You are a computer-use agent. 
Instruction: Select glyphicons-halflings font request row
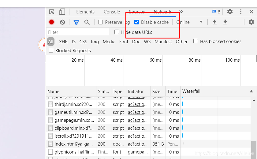[148, 152]
